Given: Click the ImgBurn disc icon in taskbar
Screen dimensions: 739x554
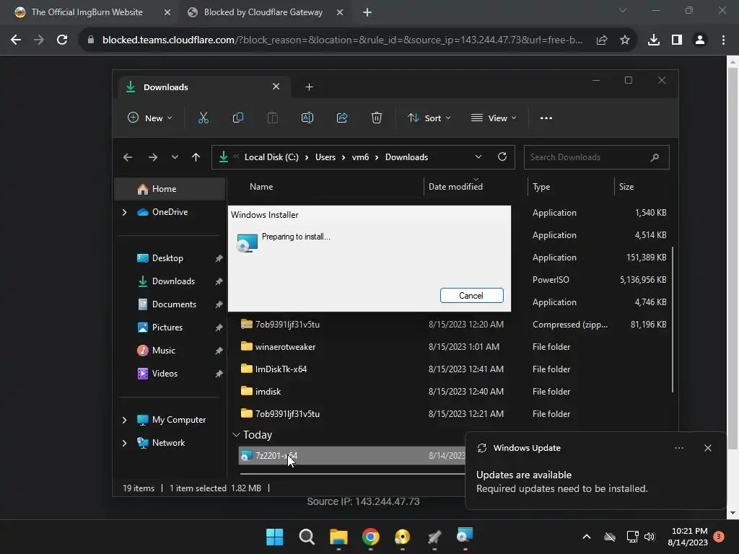Looking at the screenshot, I should 402,537.
